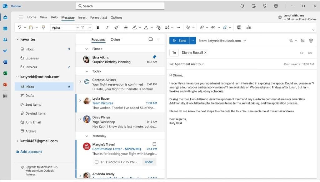Screen dimensions: 320x182
Task: Open Settings gear icon
Action: (x=276, y=6)
